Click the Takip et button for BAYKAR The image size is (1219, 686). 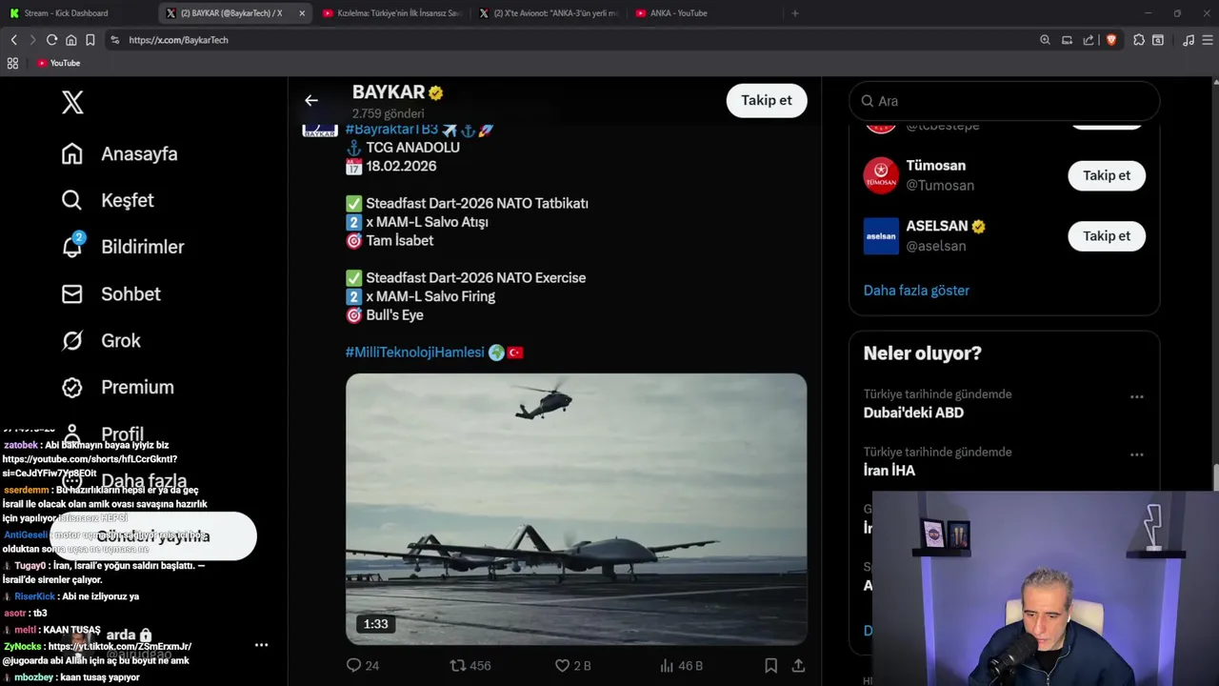767,100
